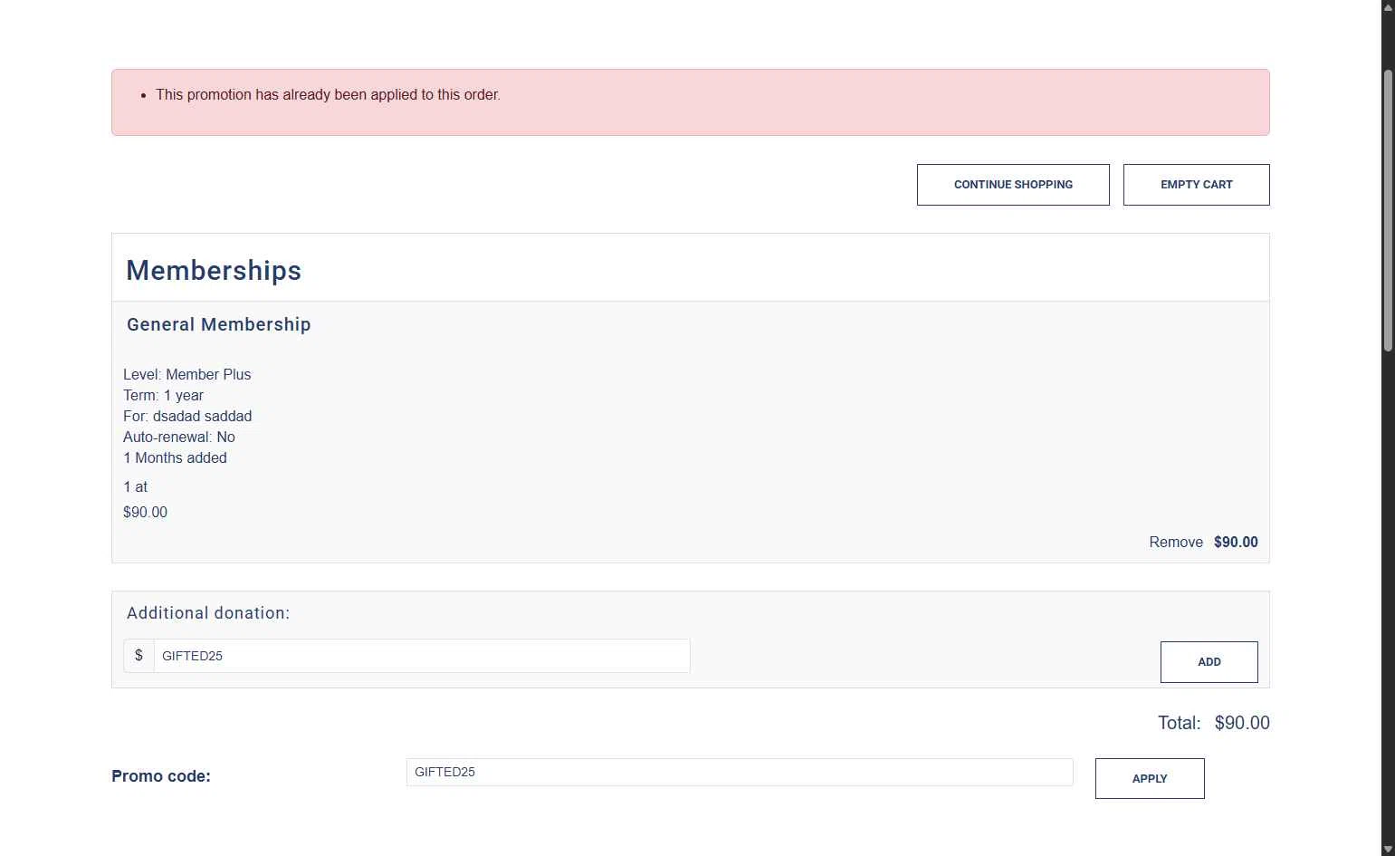This screenshot has width=1395, height=856.
Task: Select the 'Level: Member Plus' line
Action: [x=187, y=374]
